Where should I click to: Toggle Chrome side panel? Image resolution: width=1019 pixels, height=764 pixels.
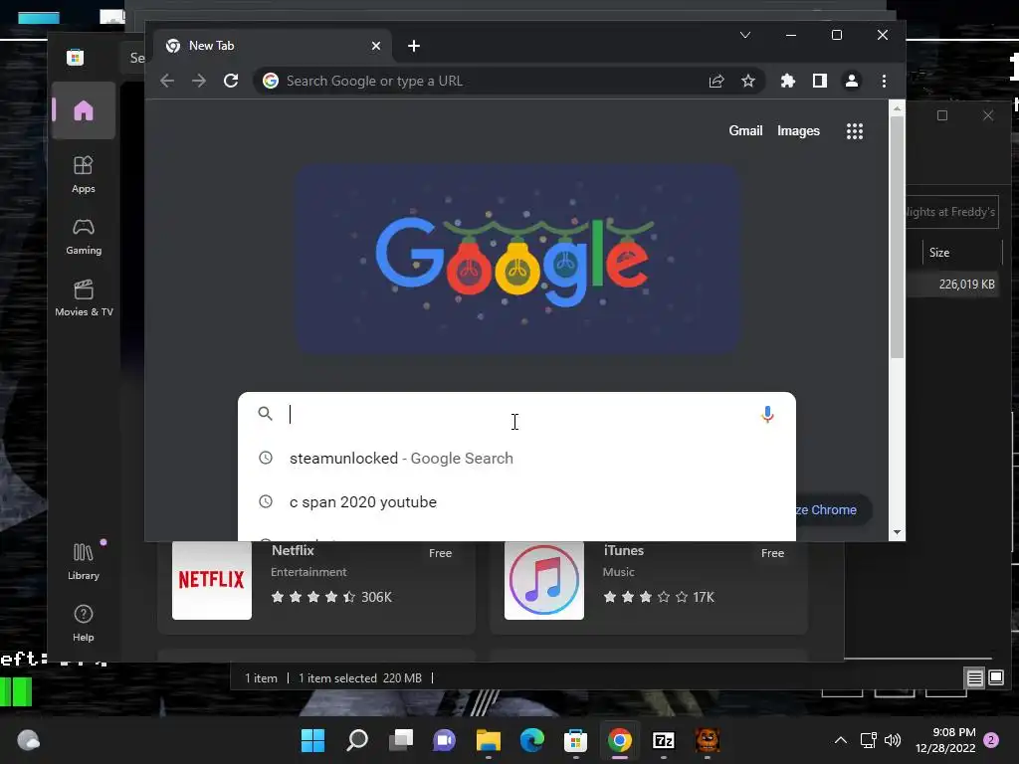coord(820,81)
